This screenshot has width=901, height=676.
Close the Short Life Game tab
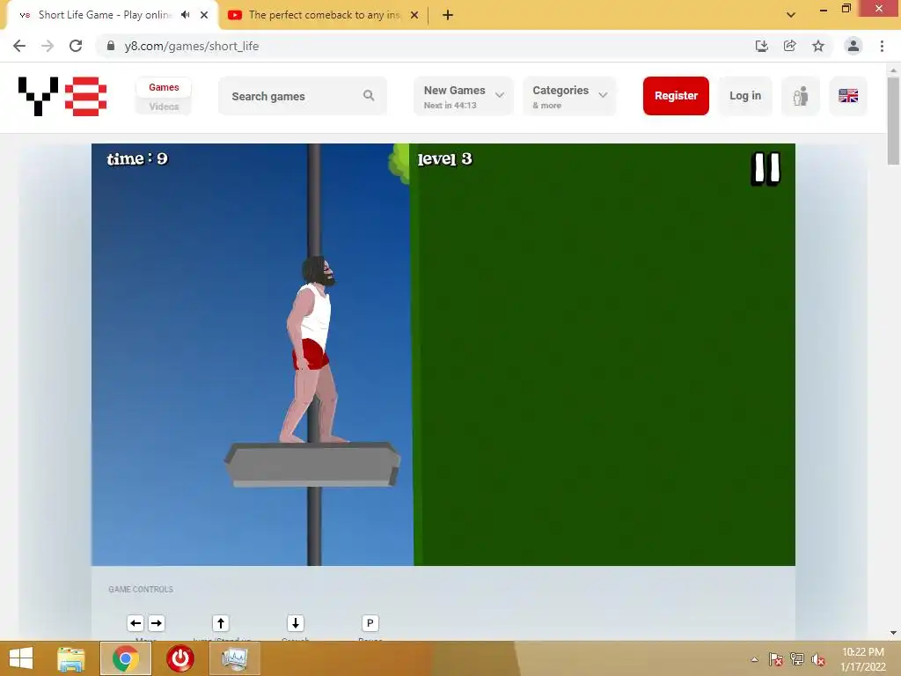point(204,15)
